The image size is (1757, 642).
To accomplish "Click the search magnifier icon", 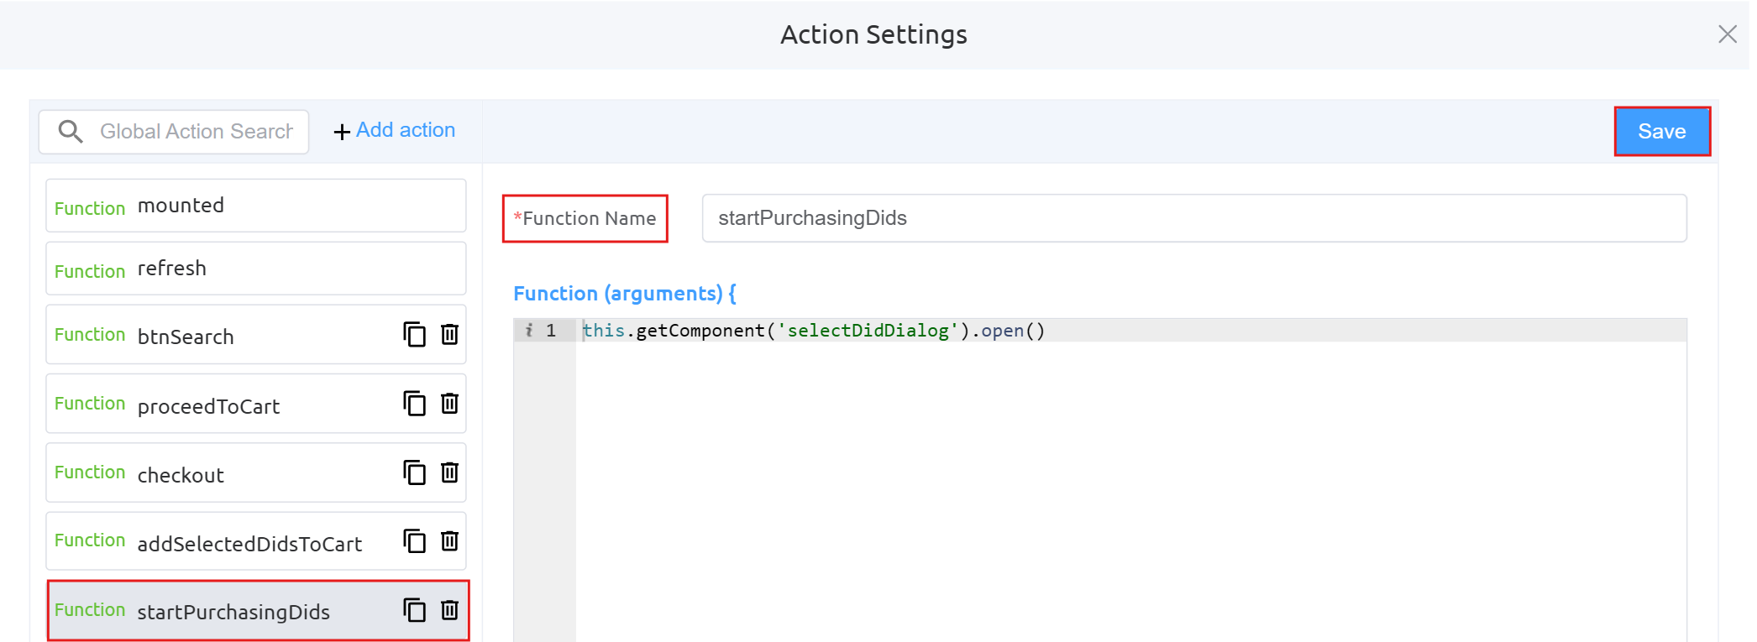I will [71, 132].
